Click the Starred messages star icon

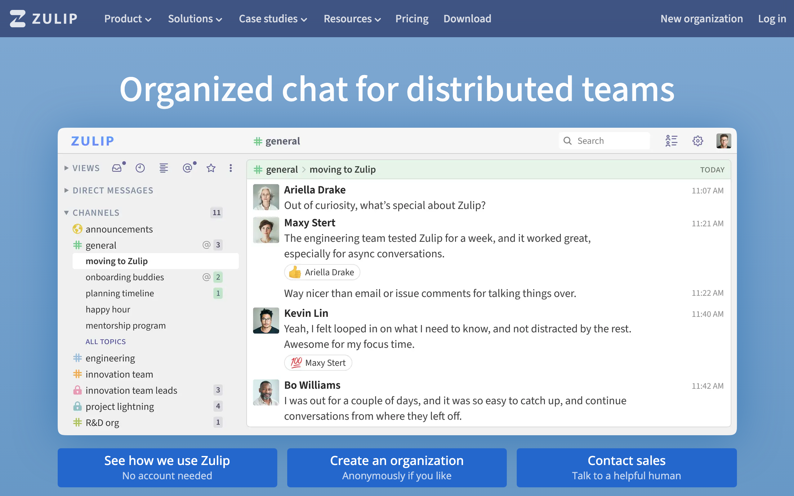(211, 168)
